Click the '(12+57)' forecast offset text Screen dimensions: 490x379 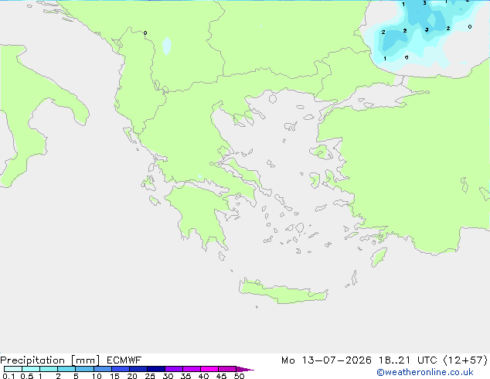(x=466, y=360)
